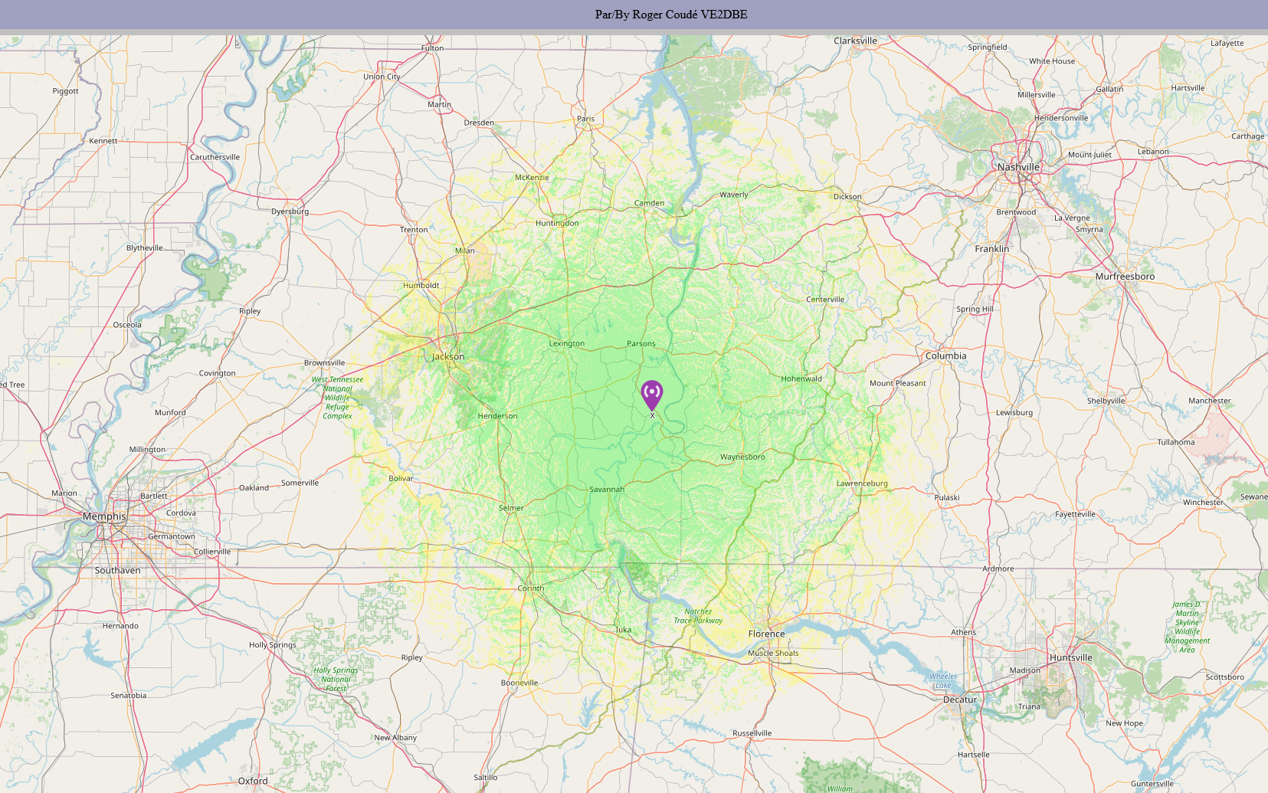
Task: Select the Florence city label
Action: point(766,634)
